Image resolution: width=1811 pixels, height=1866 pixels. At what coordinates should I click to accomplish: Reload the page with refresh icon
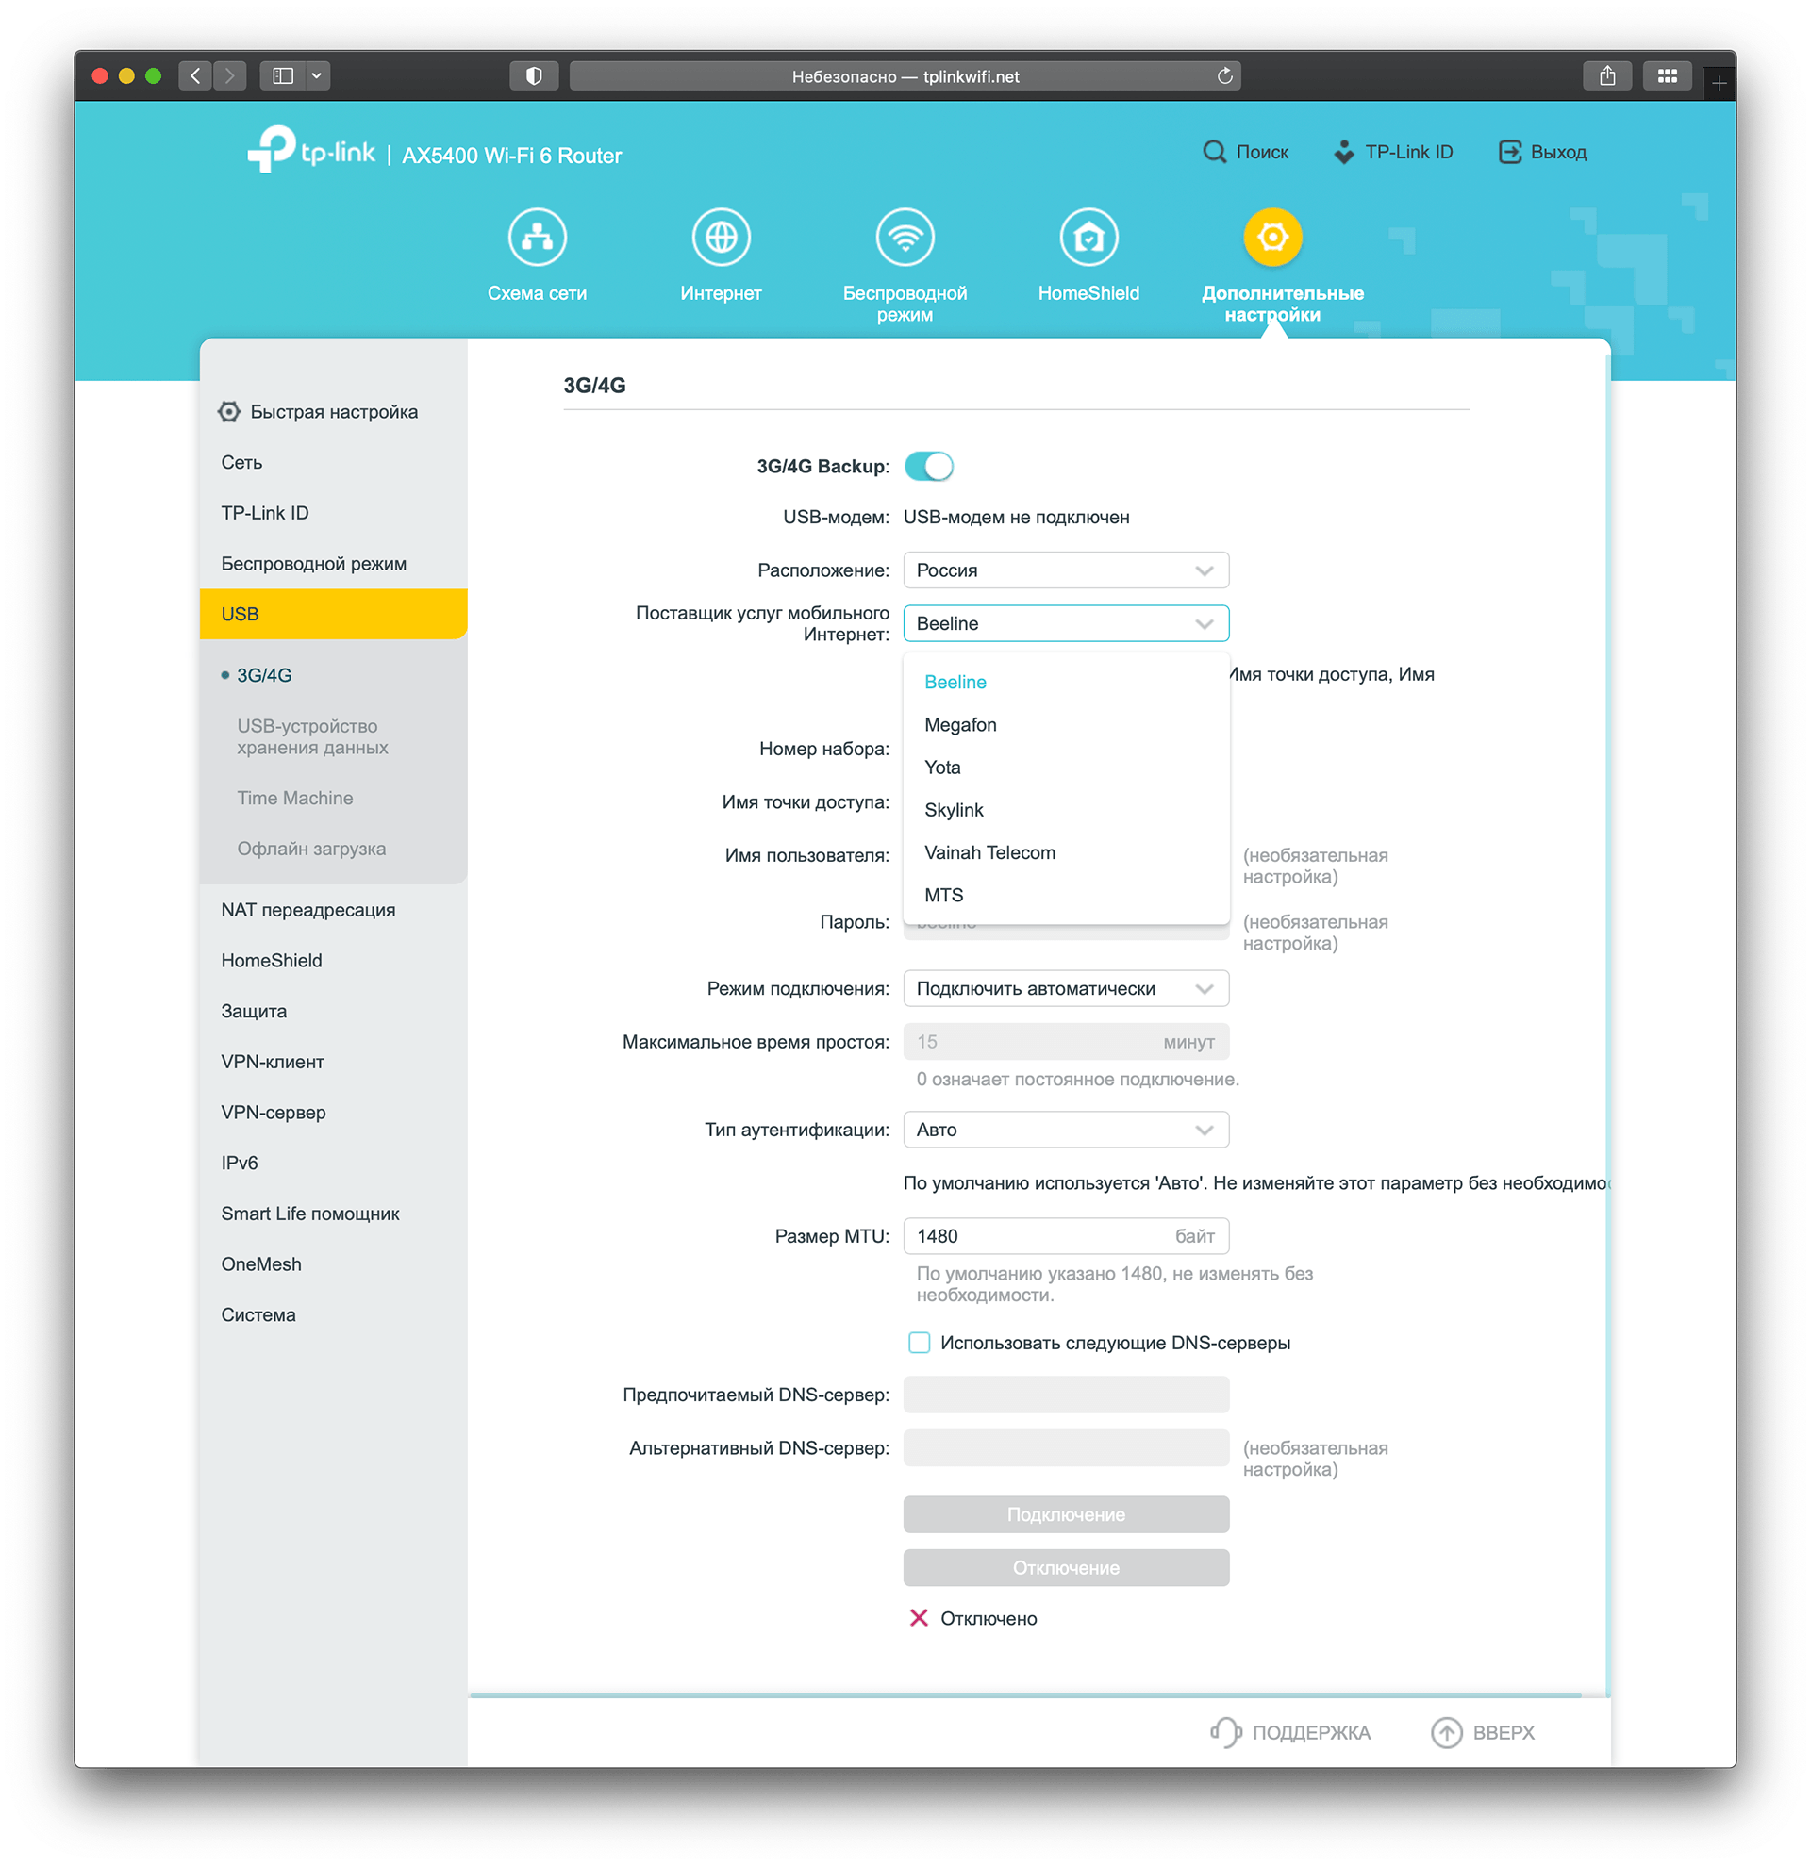[x=1224, y=76]
